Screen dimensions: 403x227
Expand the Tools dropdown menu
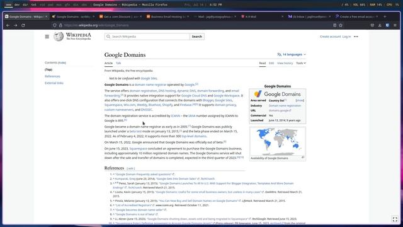coord(301,63)
